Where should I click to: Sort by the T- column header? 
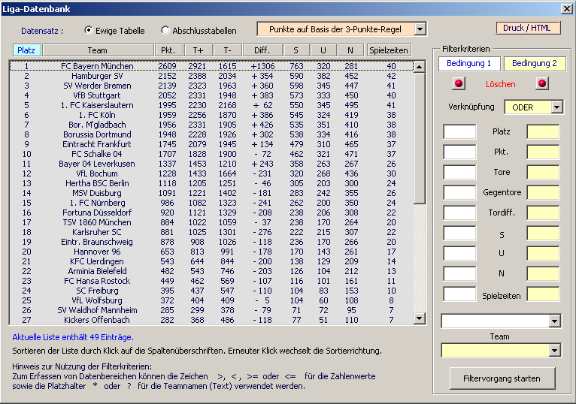click(227, 50)
